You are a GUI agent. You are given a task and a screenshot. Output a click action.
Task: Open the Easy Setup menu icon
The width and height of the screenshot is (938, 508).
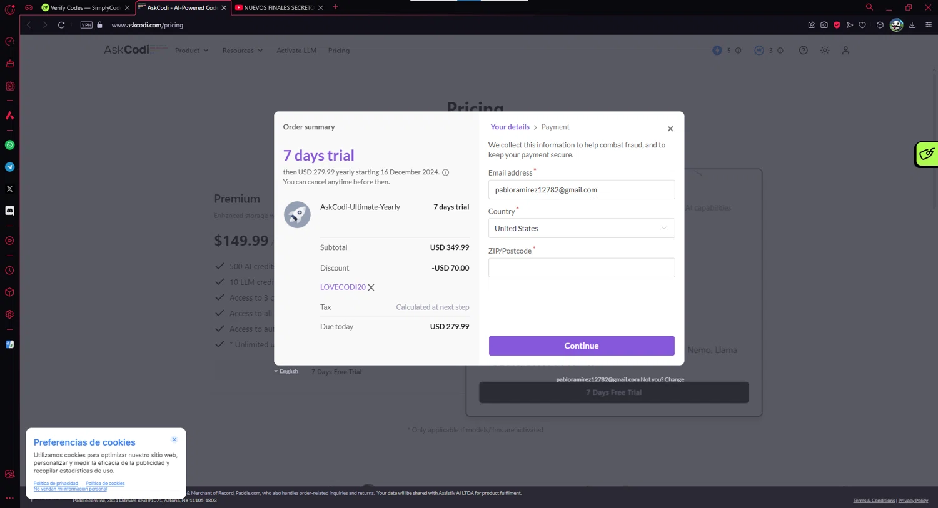(x=929, y=25)
